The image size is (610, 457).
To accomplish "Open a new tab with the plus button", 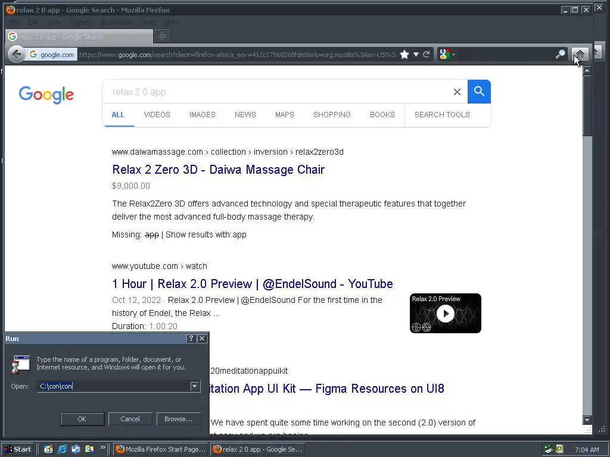I will (x=162, y=36).
